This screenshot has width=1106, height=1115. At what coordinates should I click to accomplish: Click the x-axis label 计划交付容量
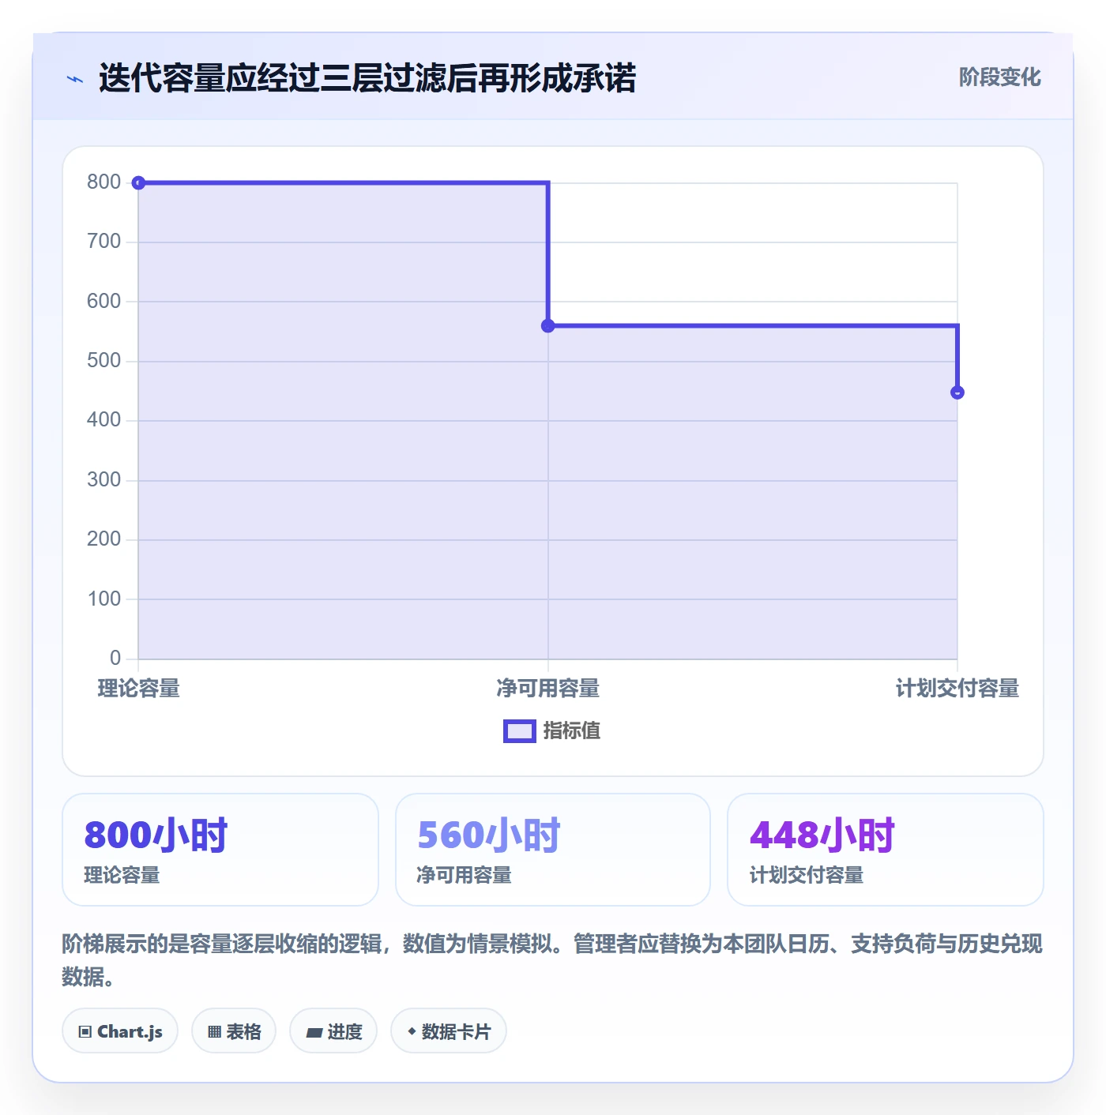click(957, 689)
